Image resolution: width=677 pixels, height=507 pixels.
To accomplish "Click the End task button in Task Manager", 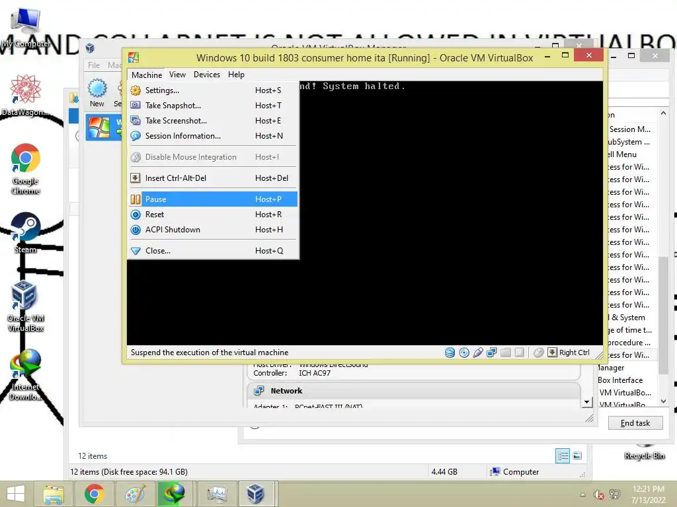I will pyautogui.click(x=635, y=423).
